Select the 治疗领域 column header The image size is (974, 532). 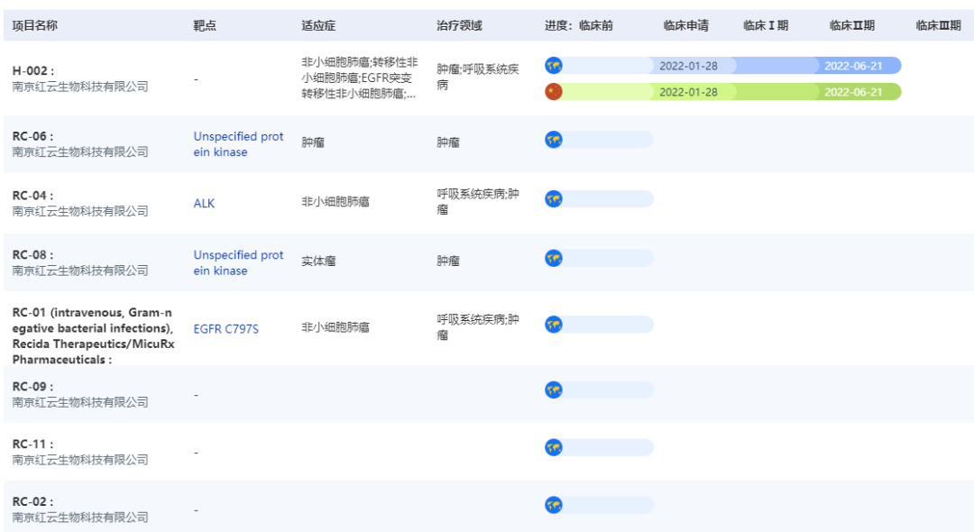pos(459,25)
